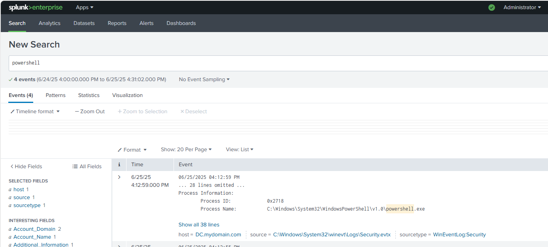Open the Reports nav item
The width and height of the screenshot is (548, 247).
point(117,23)
